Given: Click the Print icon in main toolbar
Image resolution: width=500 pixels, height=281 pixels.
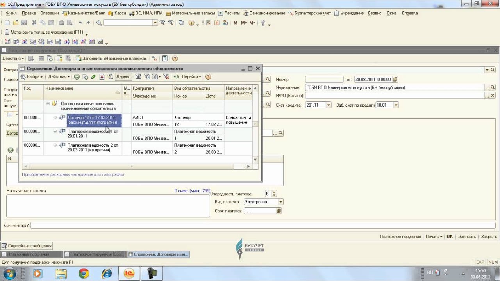Looking at the screenshot, I should coord(61,23).
